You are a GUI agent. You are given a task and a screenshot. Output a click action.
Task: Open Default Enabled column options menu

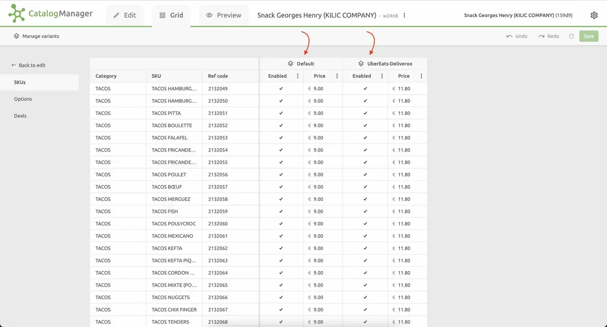point(298,76)
